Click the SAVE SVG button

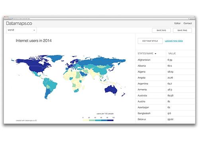161,30
